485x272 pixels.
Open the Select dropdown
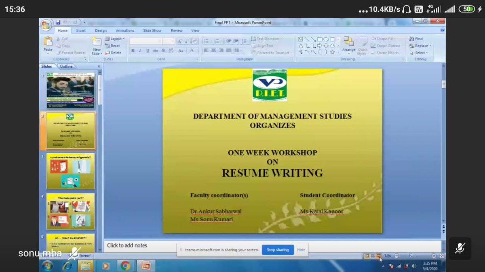(418, 53)
